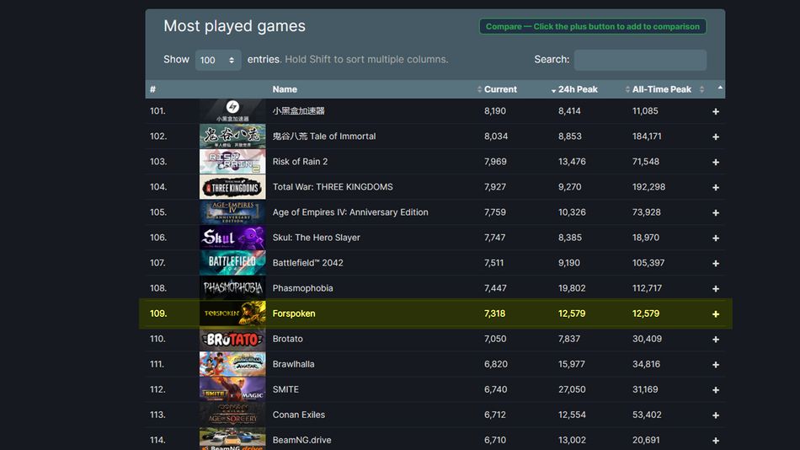Open the 小黑盒加速器 game thumbnail
Viewport: 800px width, 450px height.
click(x=232, y=111)
